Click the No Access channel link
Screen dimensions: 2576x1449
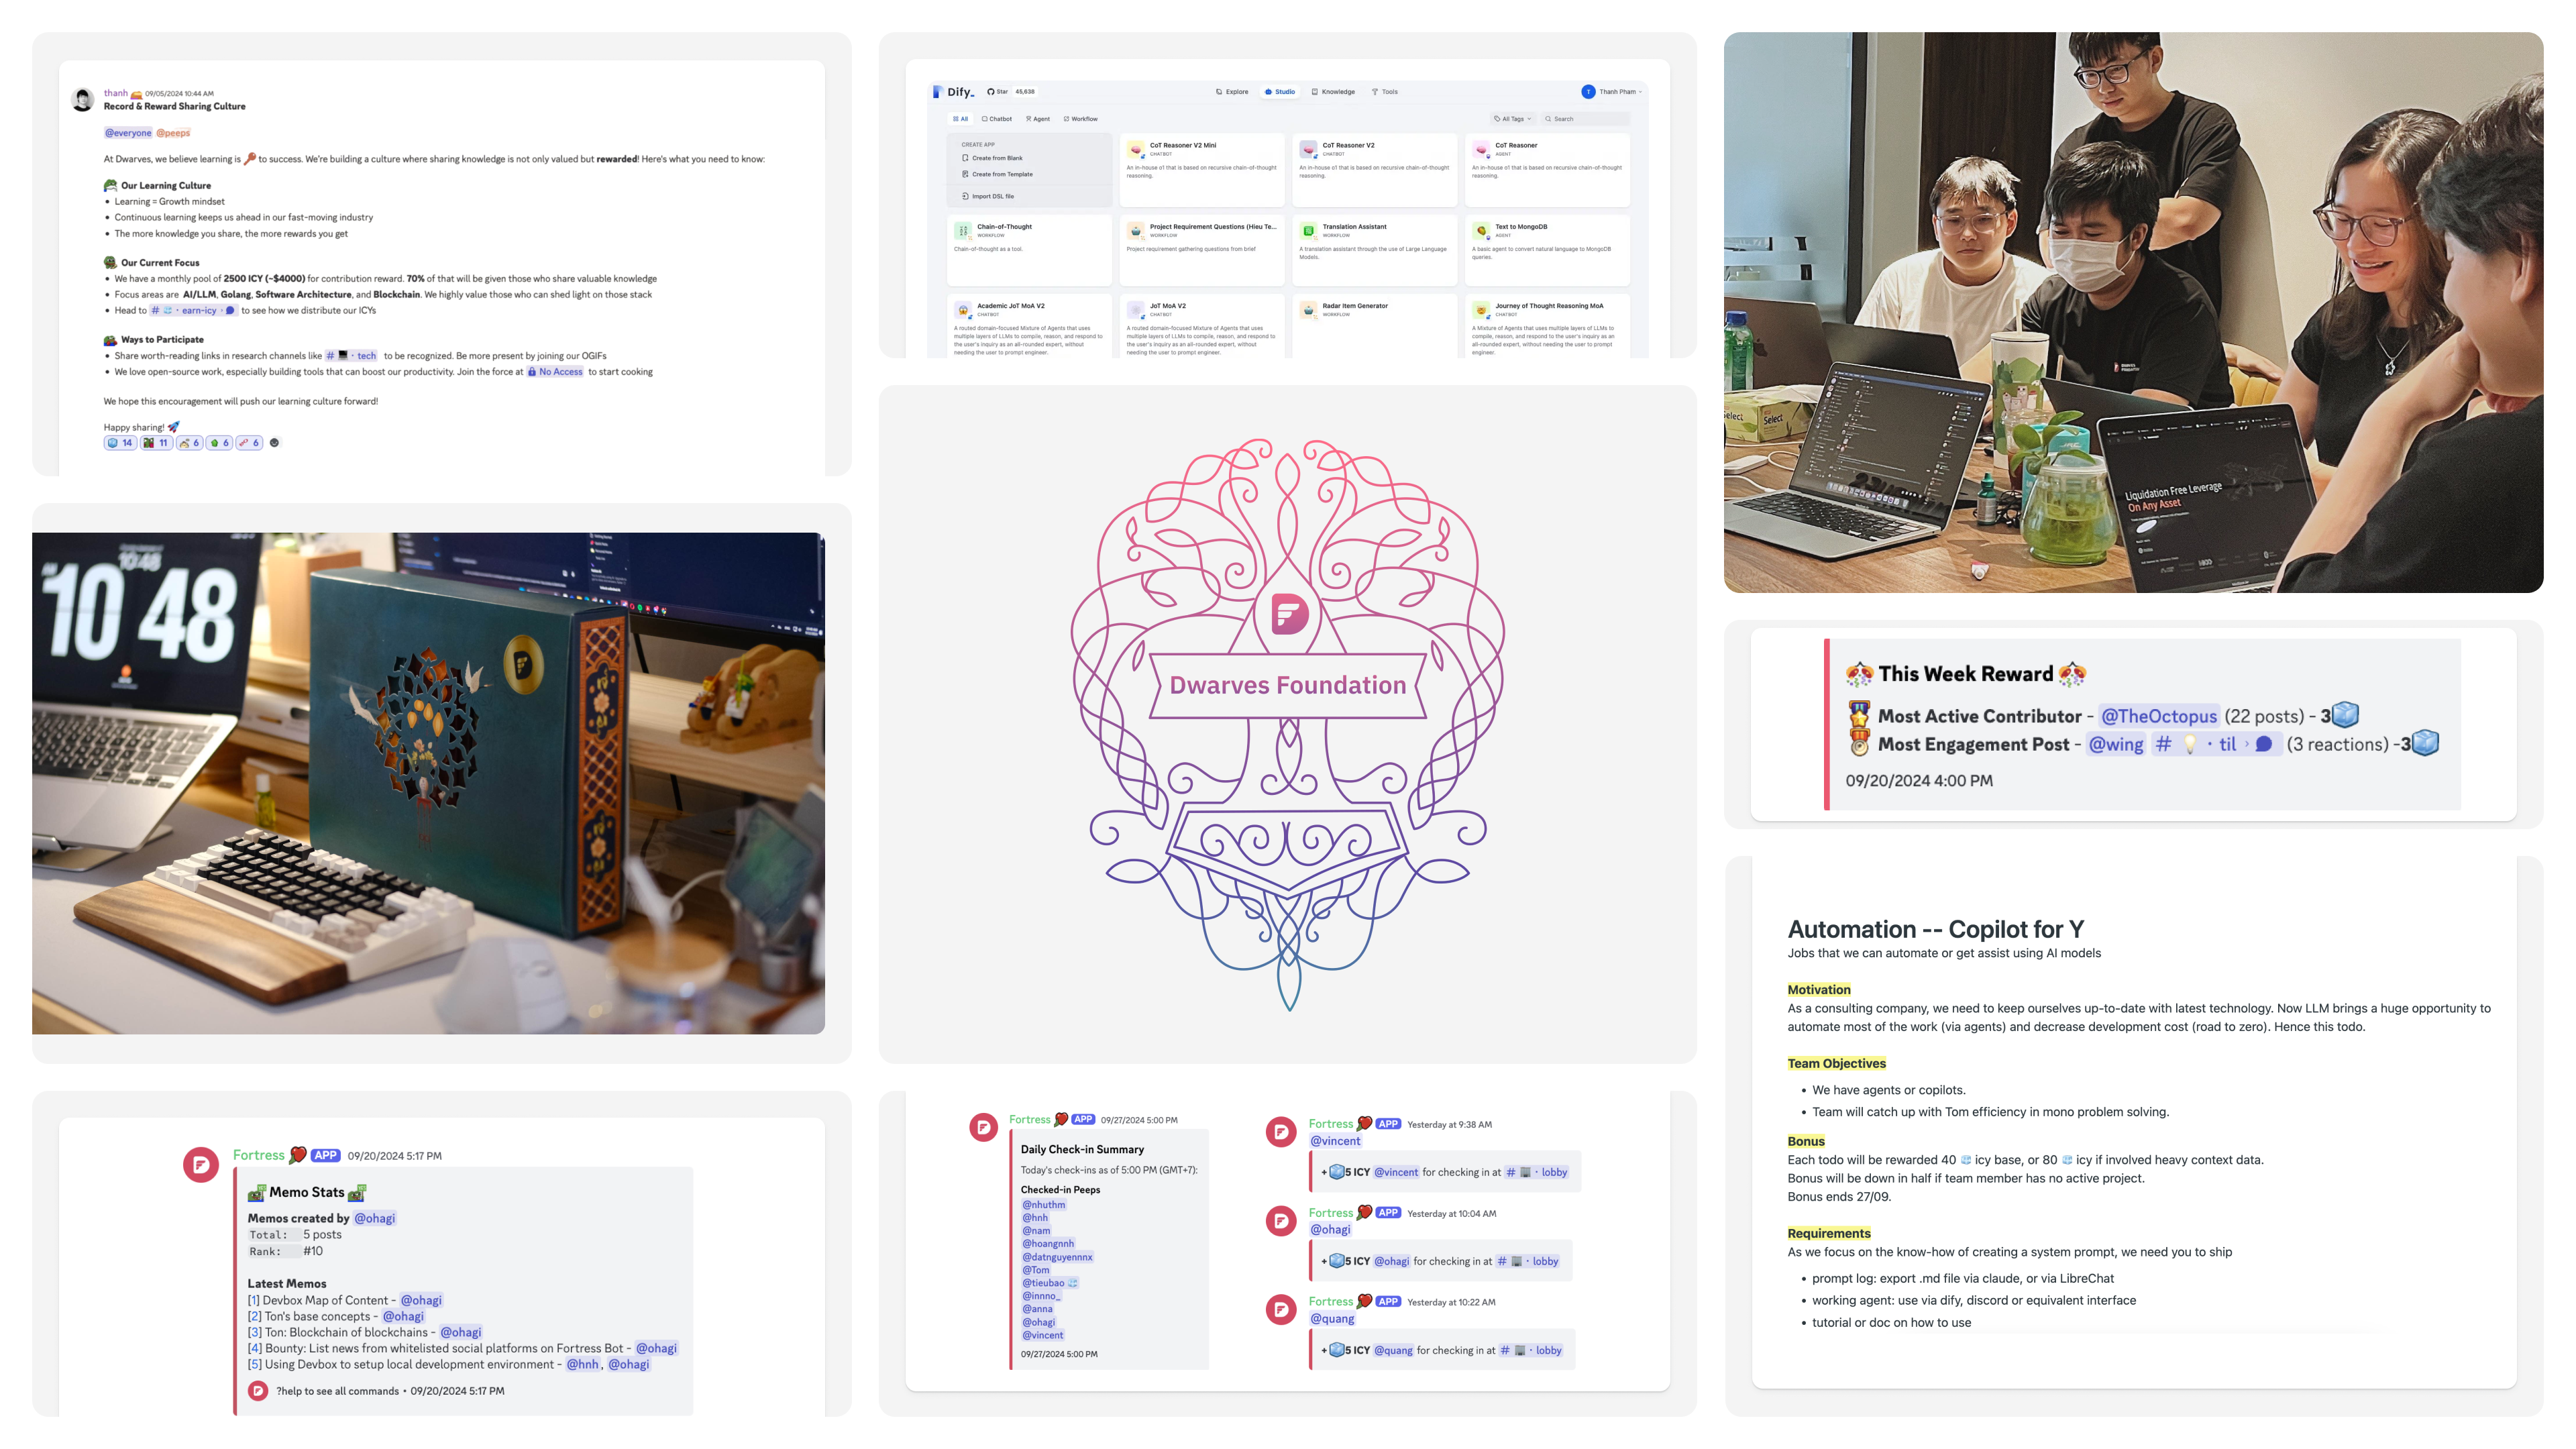pyautogui.click(x=555, y=371)
